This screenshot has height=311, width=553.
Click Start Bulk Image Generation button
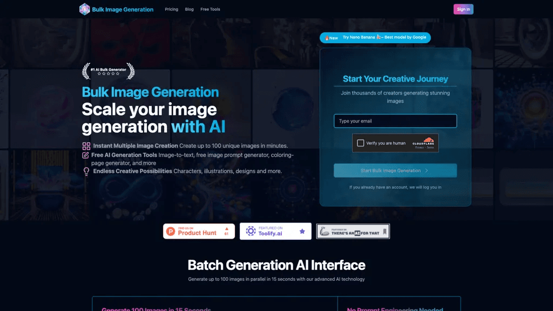tap(395, 171)
